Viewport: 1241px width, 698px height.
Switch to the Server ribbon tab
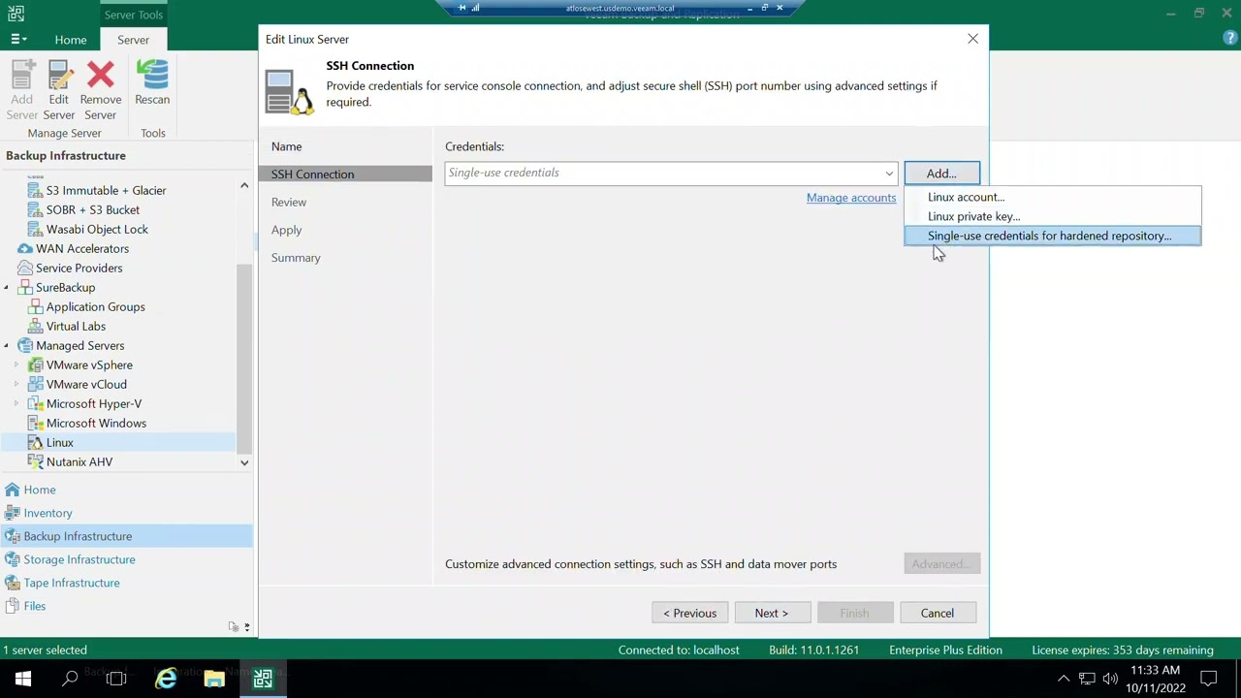[134, 40]
